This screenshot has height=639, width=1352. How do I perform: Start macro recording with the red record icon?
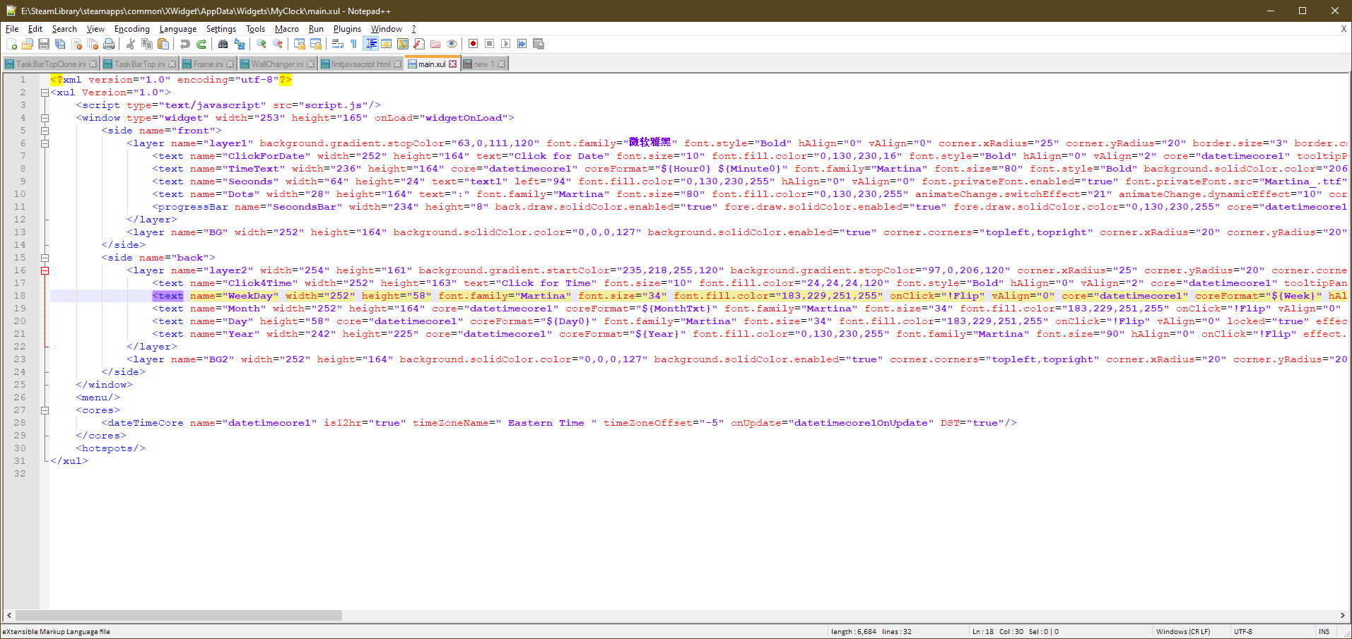[474, 44]
